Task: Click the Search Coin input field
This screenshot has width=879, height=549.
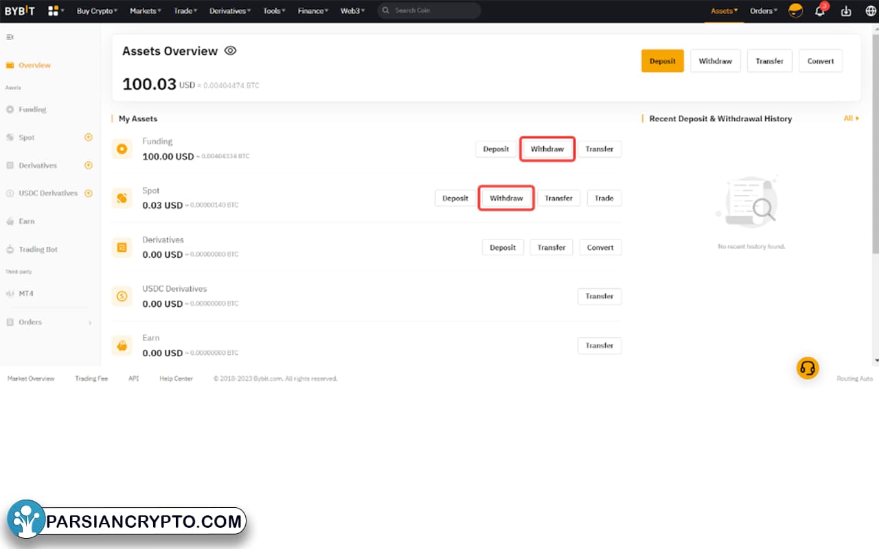Action: pos(433,11)
